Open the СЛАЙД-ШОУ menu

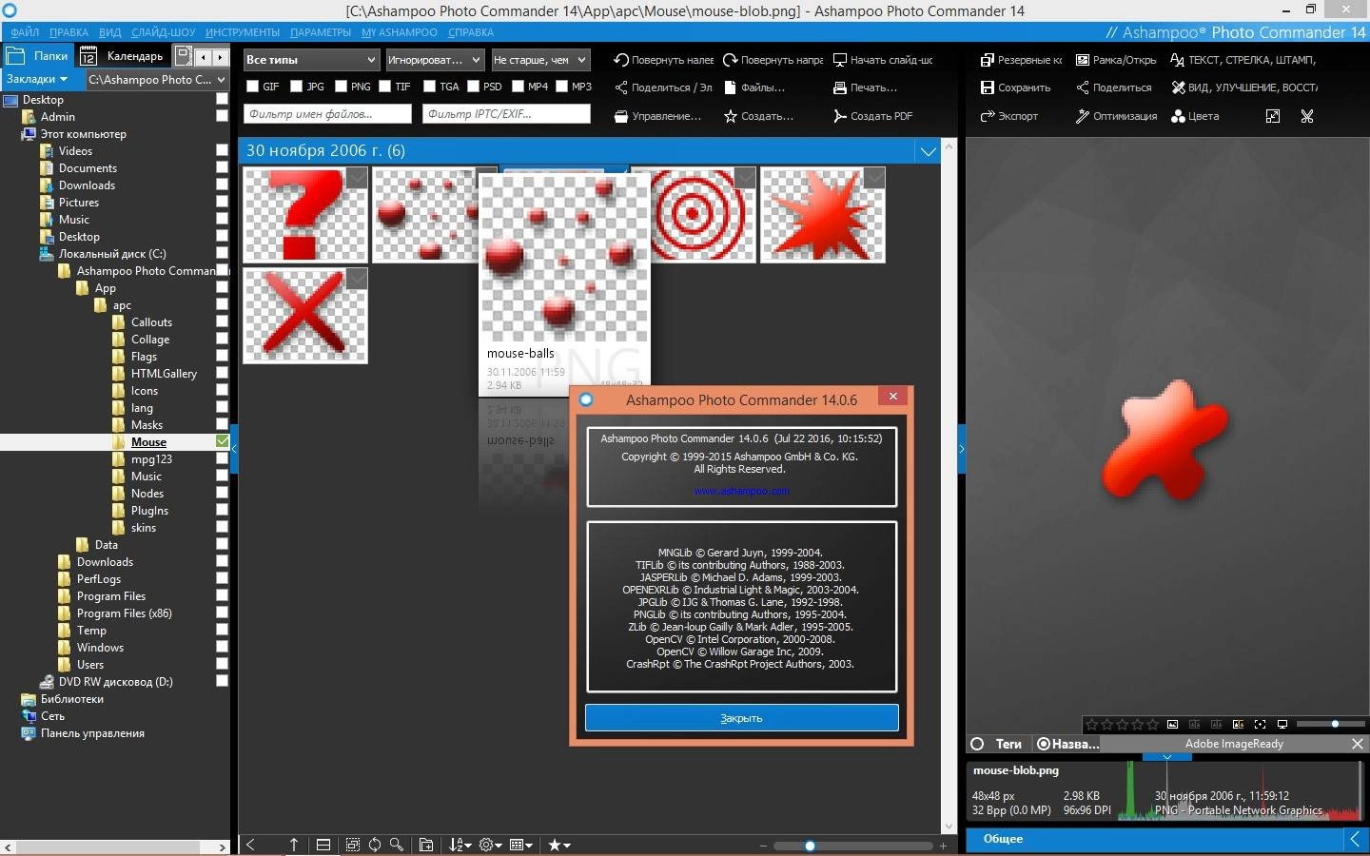tap(163, 32)
